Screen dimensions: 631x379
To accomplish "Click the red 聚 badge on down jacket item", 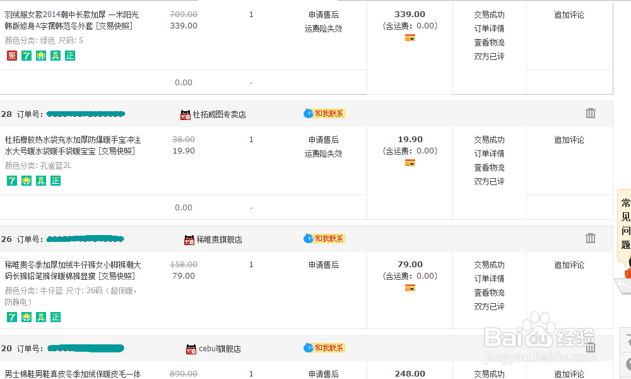I will point(12,56).
